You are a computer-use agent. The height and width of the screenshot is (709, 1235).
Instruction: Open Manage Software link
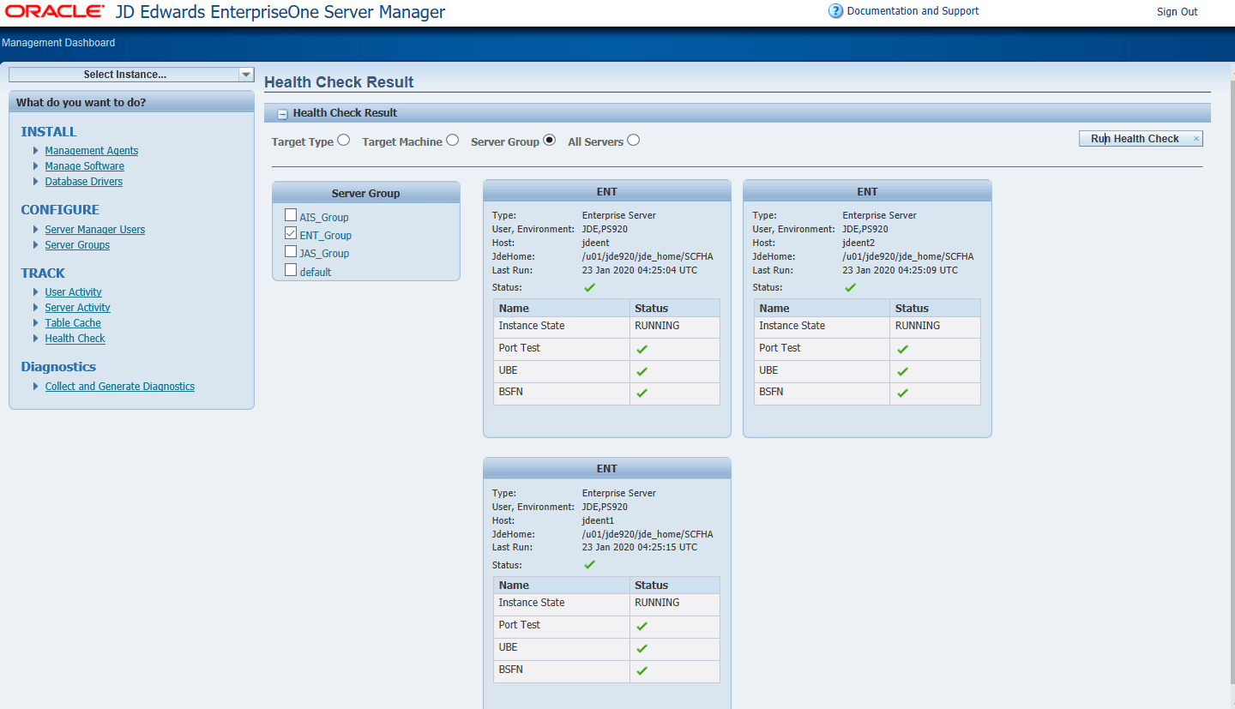click(x=85, y=166)
